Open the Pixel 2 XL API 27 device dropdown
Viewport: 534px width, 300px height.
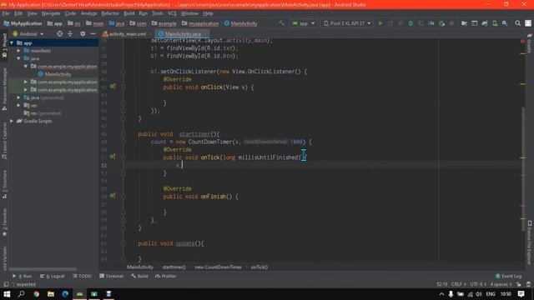tap(347, 23)
